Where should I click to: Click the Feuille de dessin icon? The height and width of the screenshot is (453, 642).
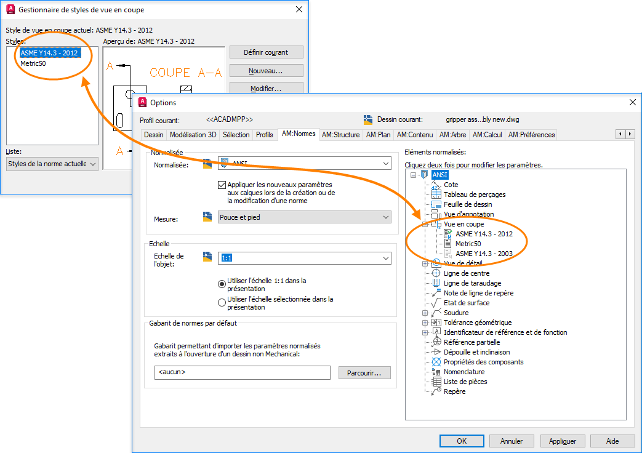click(x=436, y=204)
